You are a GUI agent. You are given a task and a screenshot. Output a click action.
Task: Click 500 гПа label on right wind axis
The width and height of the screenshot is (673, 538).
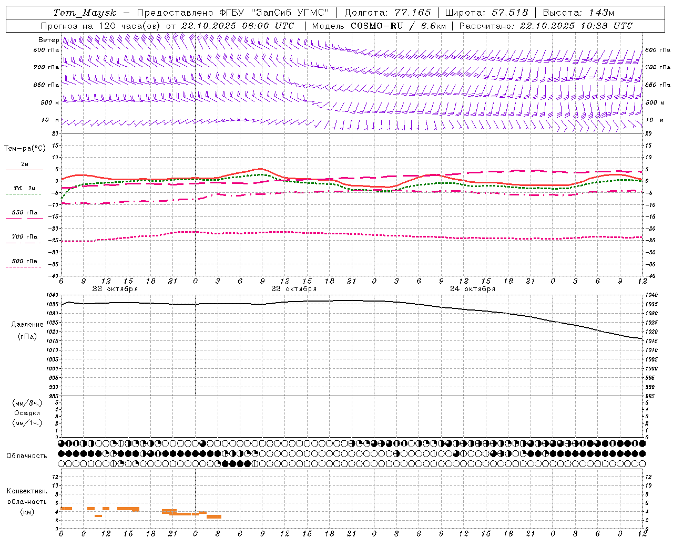pyautogui.click(x=658, y=50)
